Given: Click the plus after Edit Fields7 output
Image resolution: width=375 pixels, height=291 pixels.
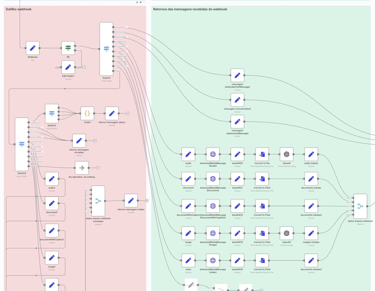Looking at the screenshot, I should pos(84,67).
